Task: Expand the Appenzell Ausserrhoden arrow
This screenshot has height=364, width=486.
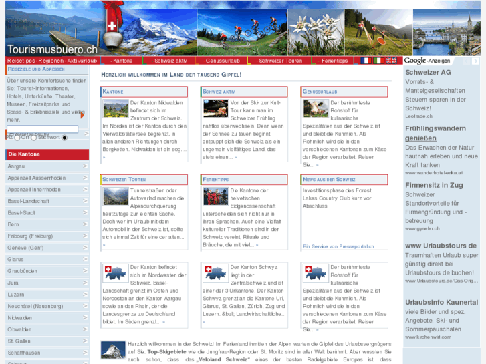Action: (x=85, y=178)
